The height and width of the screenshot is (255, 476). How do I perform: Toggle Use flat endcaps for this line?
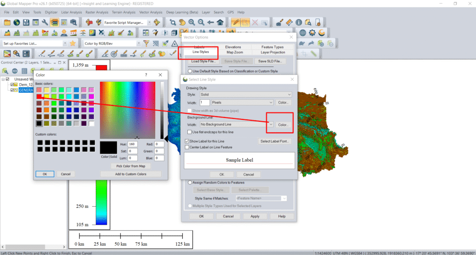(x=190, y=132)
